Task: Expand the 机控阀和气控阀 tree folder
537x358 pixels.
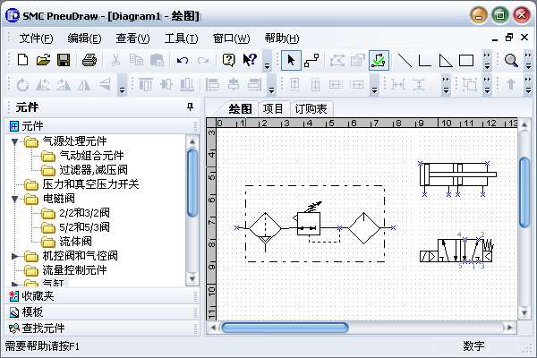Action: click(15, 256)
